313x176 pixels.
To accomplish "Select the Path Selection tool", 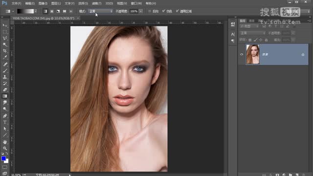I will [x=5, y=129].
